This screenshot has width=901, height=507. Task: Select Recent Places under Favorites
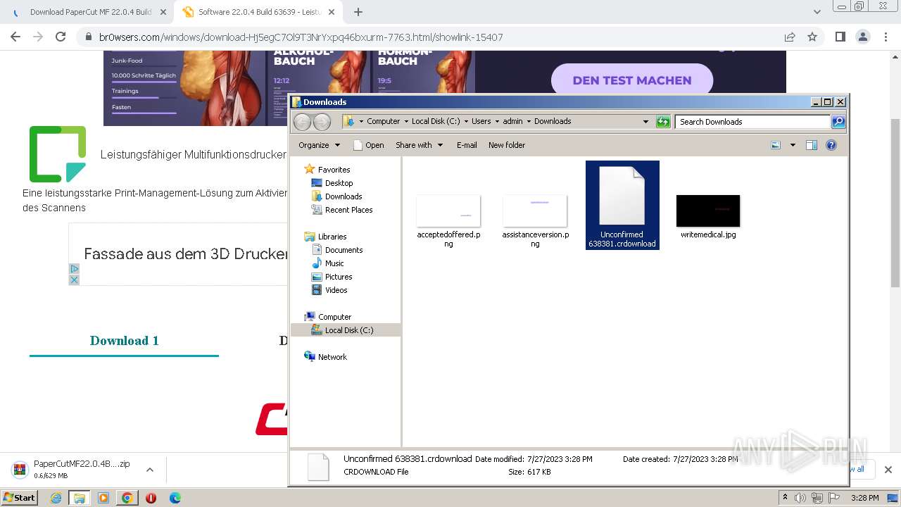pos(342,210)
